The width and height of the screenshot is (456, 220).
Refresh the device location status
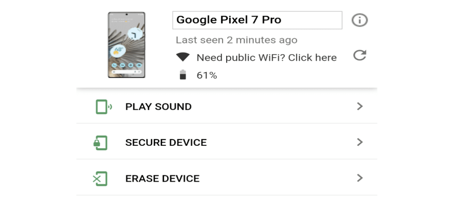click(x=359, y=56)
